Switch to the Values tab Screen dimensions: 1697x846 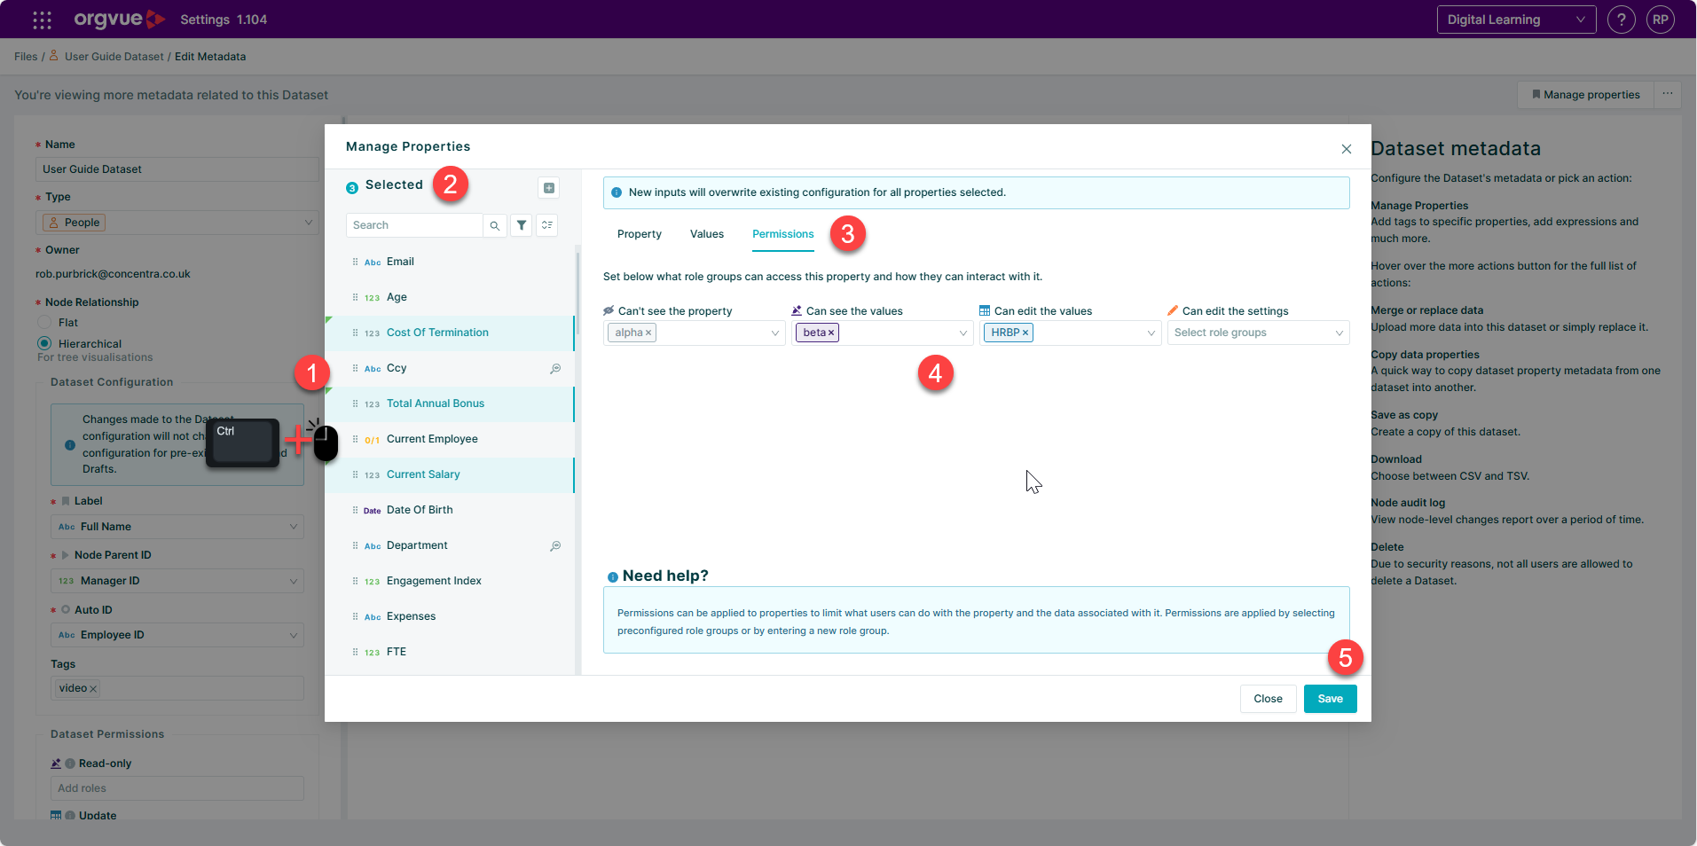click(x=707, y=234)
